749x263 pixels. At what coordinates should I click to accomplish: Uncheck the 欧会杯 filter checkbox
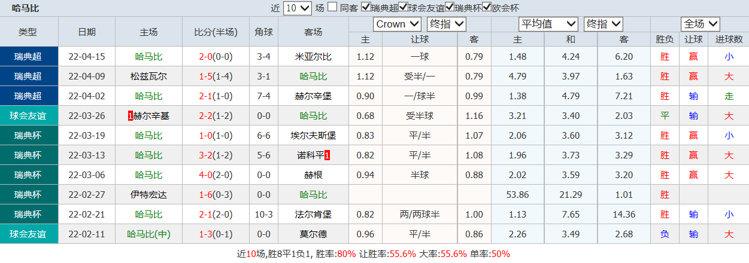pyautogui.click(x=487, y=8)
